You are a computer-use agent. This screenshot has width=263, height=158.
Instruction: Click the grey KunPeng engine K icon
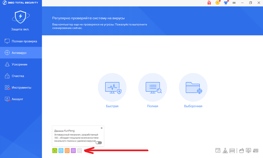79,151
